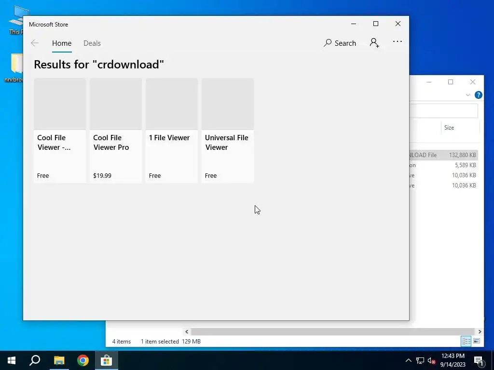The image size is (494, 370).
Task: Launch Chrome from the taskbar
Action: tap(83, 360)
